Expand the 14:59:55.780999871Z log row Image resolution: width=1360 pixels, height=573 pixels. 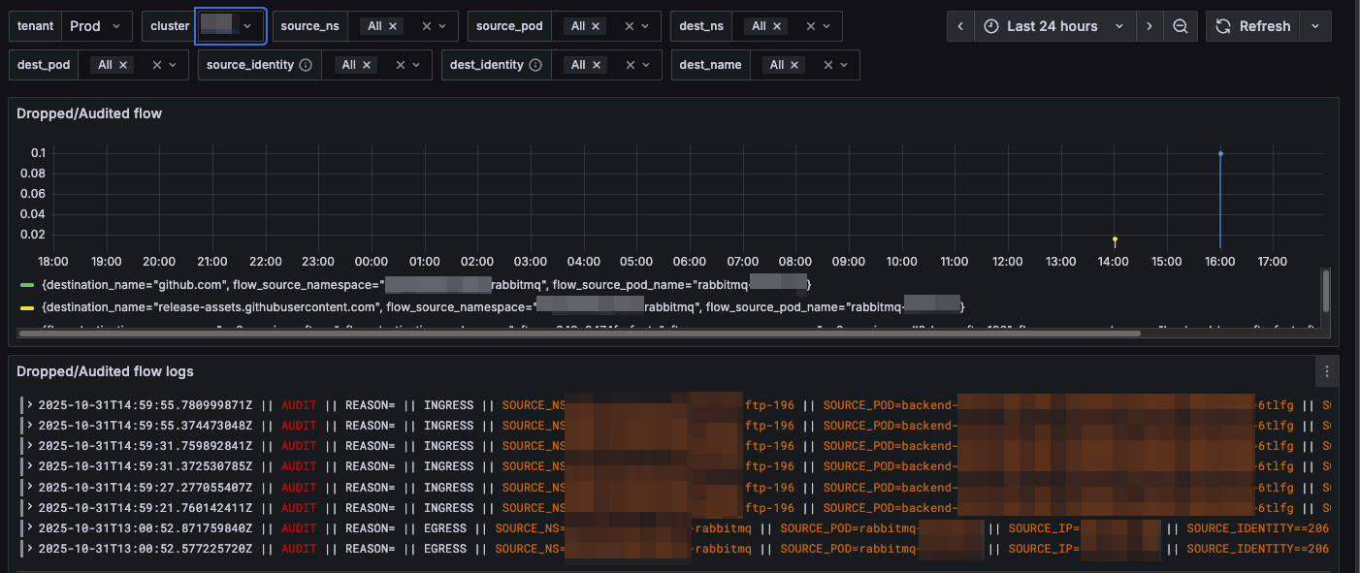[x=29, y=405]
